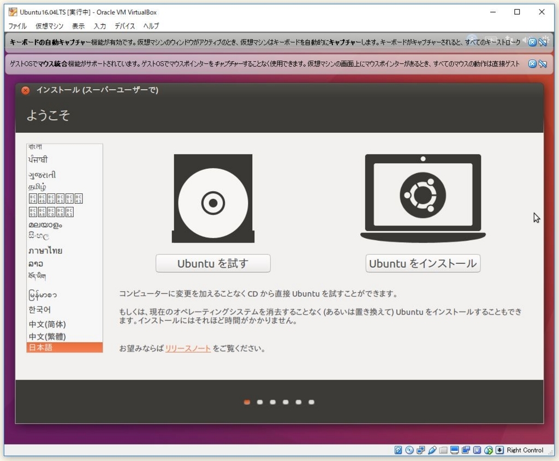Click the Ubuntu を試す button
Screen dimensions: 559x461
coord(213,263)
